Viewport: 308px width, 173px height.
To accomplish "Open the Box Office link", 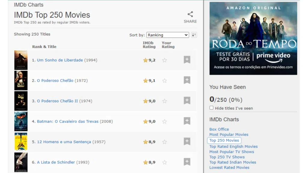I will pyautogui.click(x=219, y=129).
